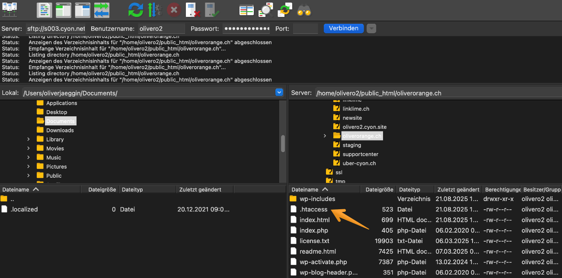Click the newsite folder icon in remote tree
The width and height of the screenshot is (562, 278).
click(337, 118)
